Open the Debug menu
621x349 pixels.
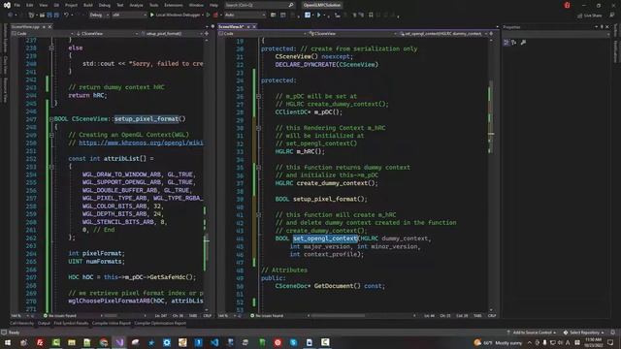pos(105,5)
